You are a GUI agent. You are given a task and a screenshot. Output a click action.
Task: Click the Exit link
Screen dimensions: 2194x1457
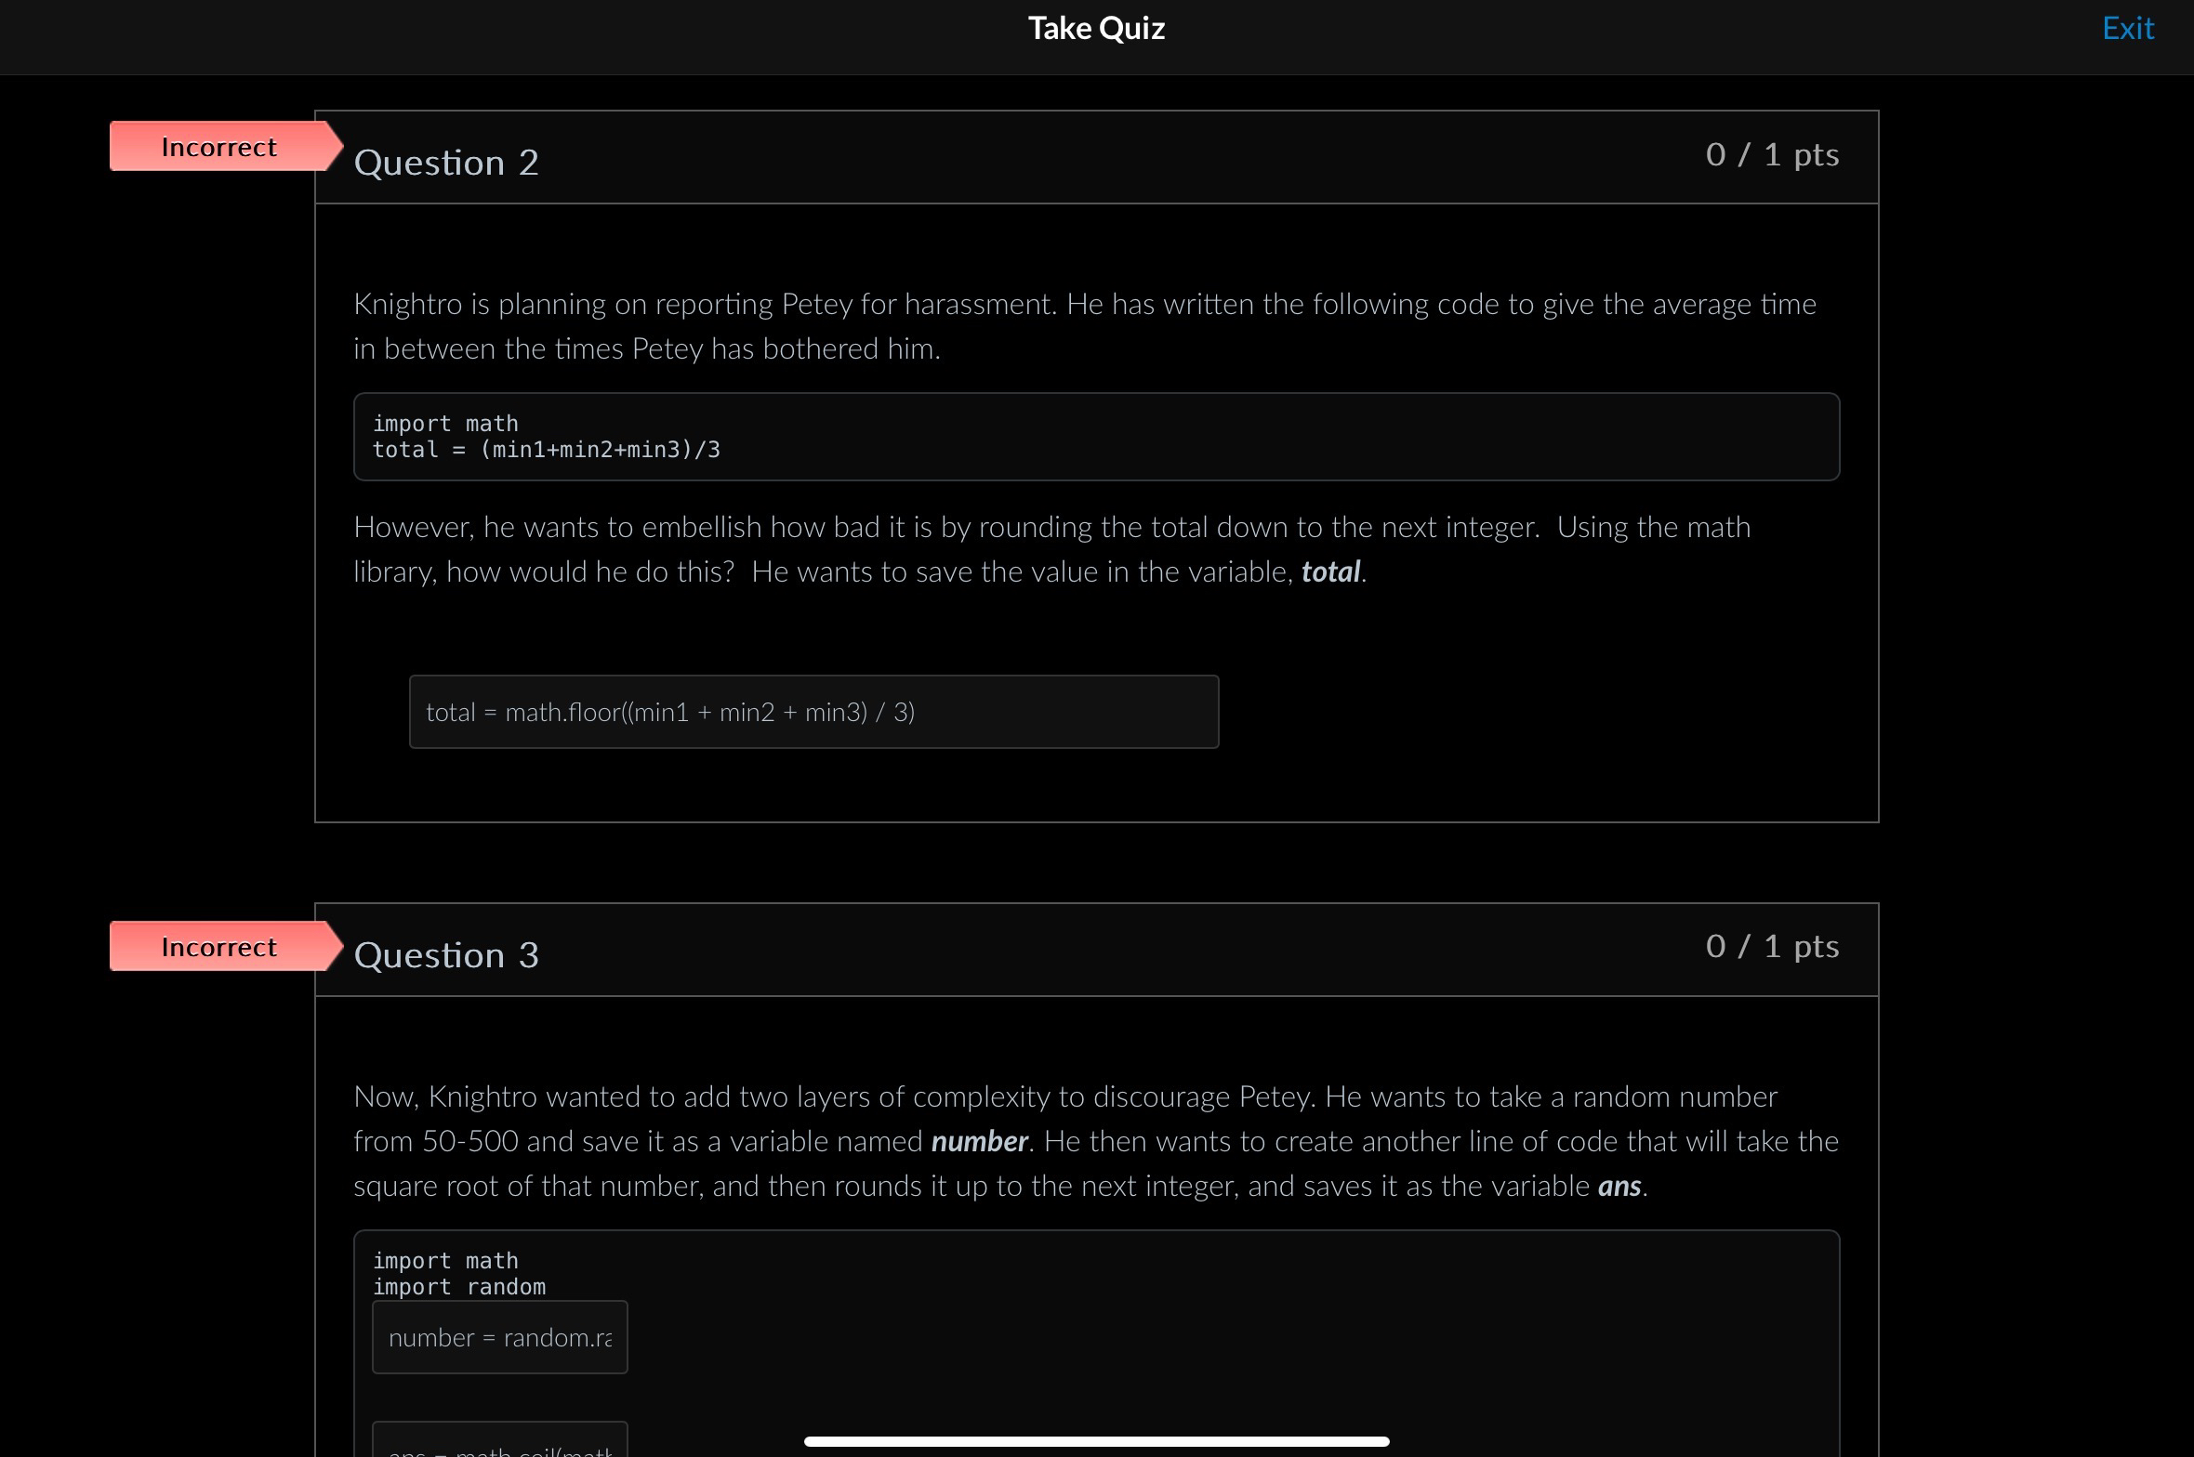click(x=2127, y=29)
